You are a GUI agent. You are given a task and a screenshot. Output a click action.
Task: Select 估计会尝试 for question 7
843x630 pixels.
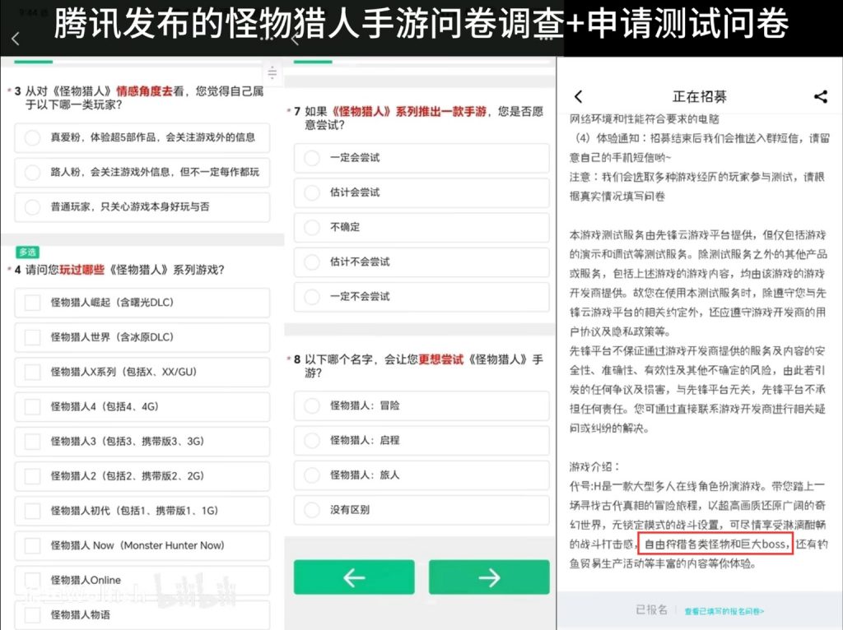[x=421, y=192]
